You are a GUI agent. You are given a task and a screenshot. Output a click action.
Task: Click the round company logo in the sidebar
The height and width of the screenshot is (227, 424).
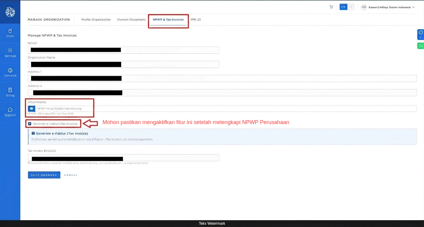pyautogui.click(x=10, y=12)
